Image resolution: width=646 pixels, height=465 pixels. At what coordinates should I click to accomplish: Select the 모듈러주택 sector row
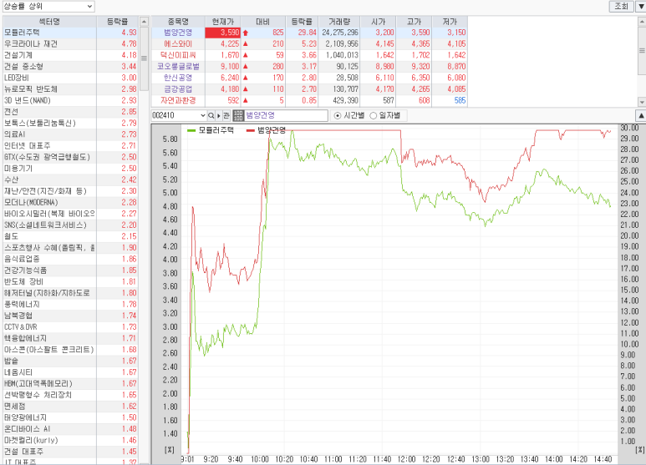pyautogui.click(x=70, y=33)
